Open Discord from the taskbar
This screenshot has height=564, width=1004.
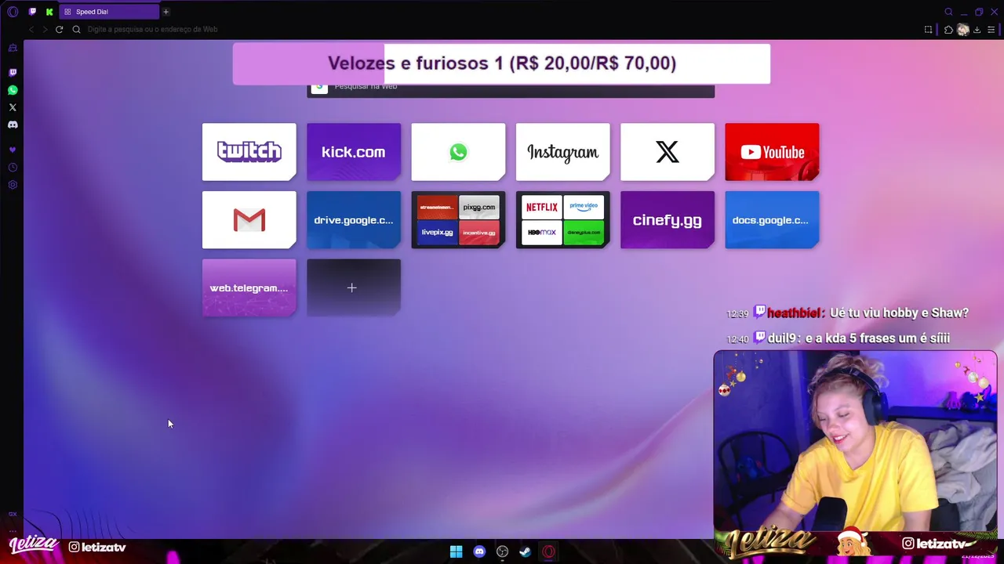[x=479, y=551]
